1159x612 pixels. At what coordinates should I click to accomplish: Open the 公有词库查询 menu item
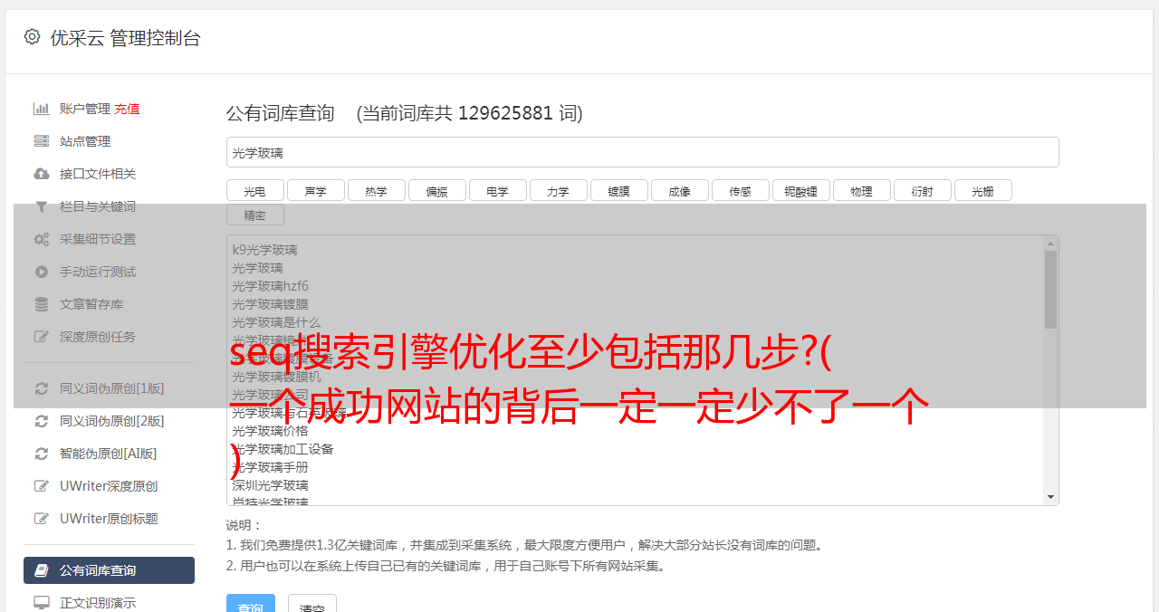(109, 570)
